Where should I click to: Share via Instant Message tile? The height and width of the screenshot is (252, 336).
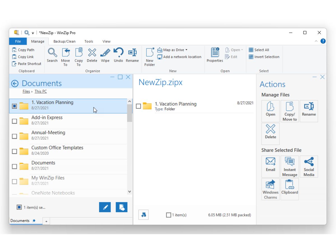[x=290, y=166]
